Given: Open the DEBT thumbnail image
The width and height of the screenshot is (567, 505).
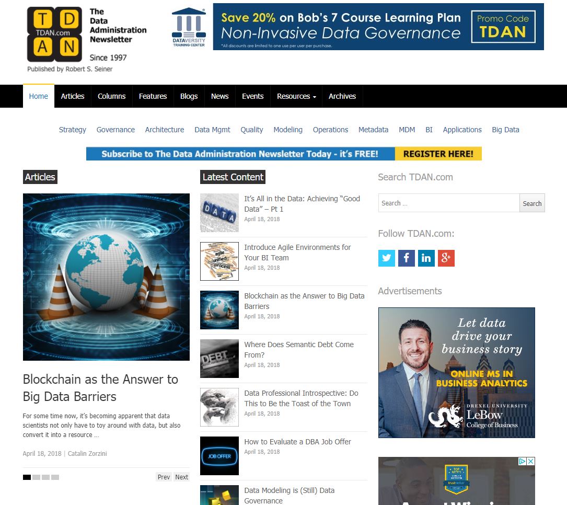Looking at the screenshot, I should point(219,359).
